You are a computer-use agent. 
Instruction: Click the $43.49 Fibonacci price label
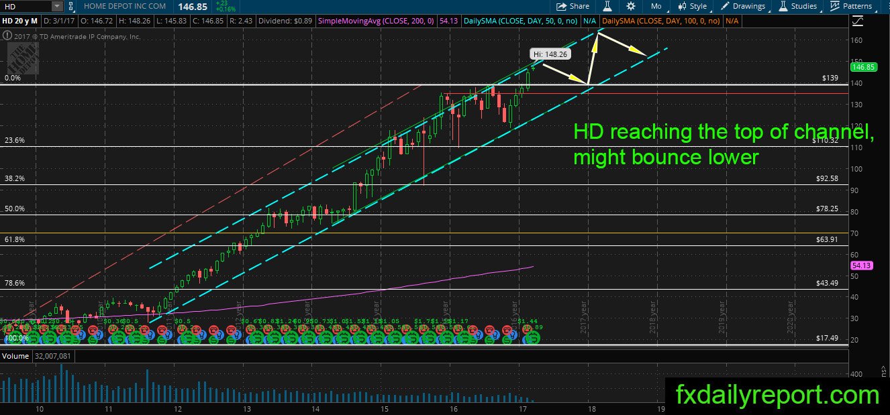[829, 284]
